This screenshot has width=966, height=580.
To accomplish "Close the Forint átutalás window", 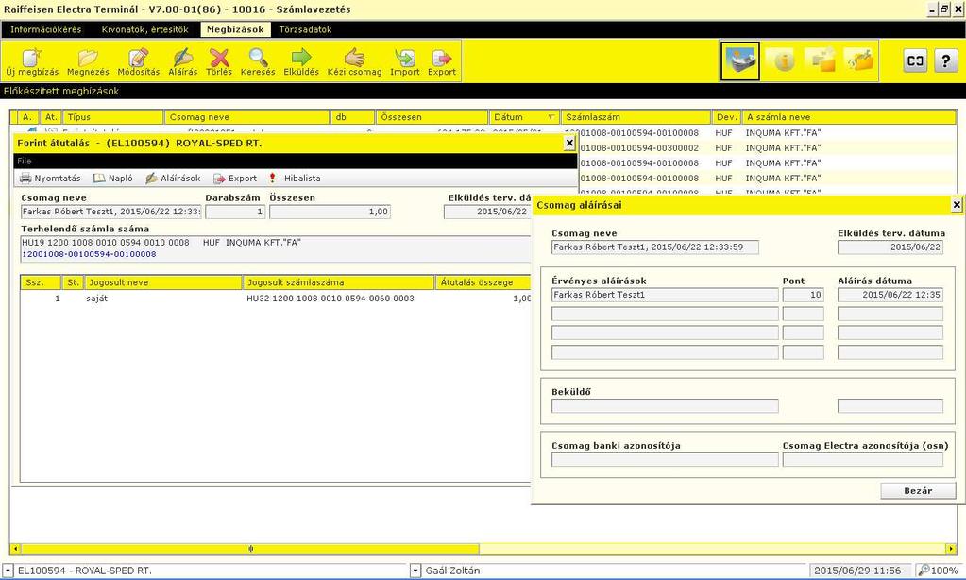I will (569, 143).
